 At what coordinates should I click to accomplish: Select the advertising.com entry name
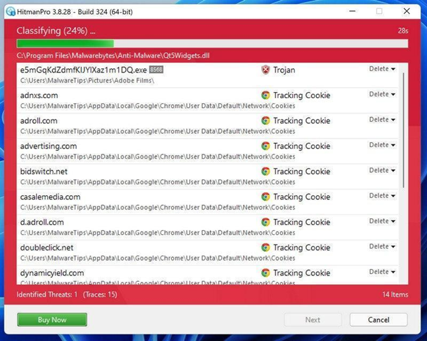click(48, 146)
